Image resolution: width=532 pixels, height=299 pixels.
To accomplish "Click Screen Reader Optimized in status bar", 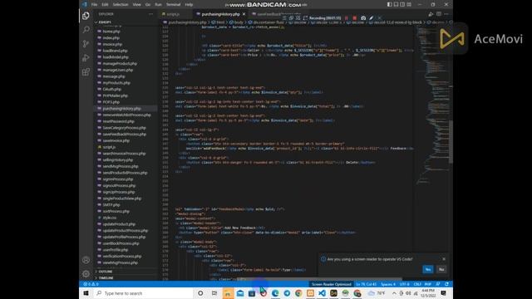I will (331, 284).
